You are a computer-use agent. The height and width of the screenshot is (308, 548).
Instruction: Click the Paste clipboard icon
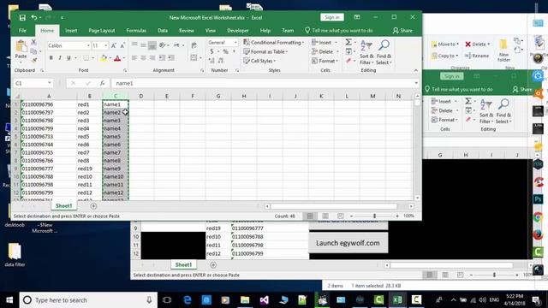point(21,46)
